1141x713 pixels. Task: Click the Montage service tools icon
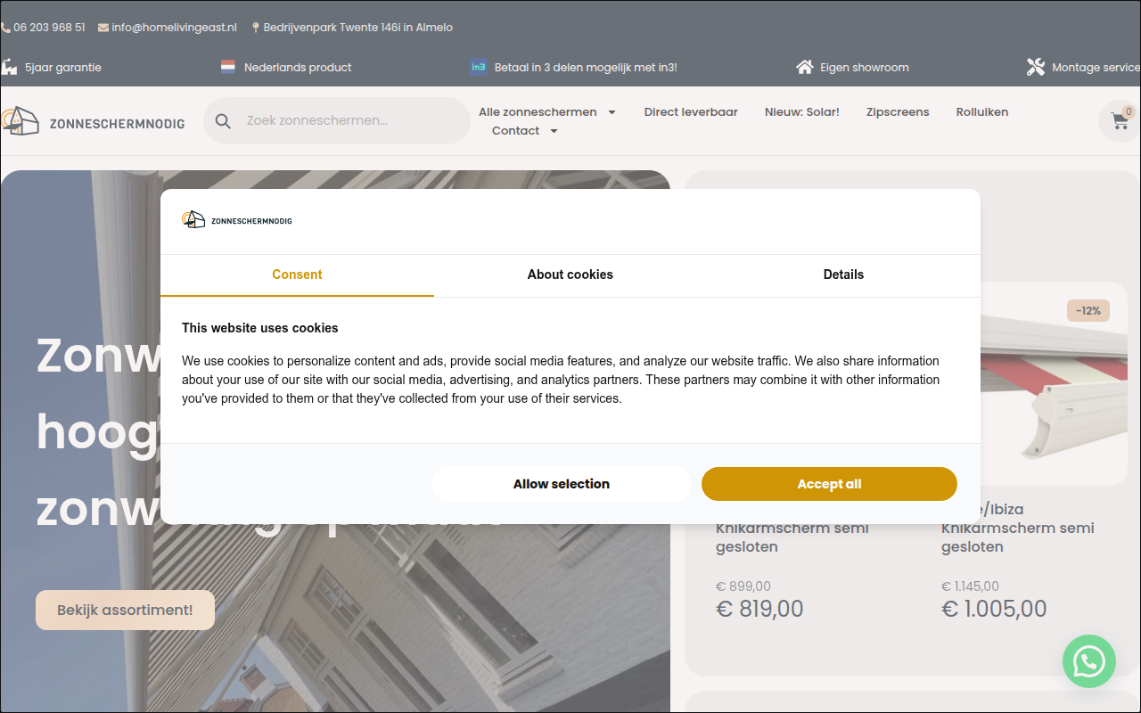click(1035, 67)
